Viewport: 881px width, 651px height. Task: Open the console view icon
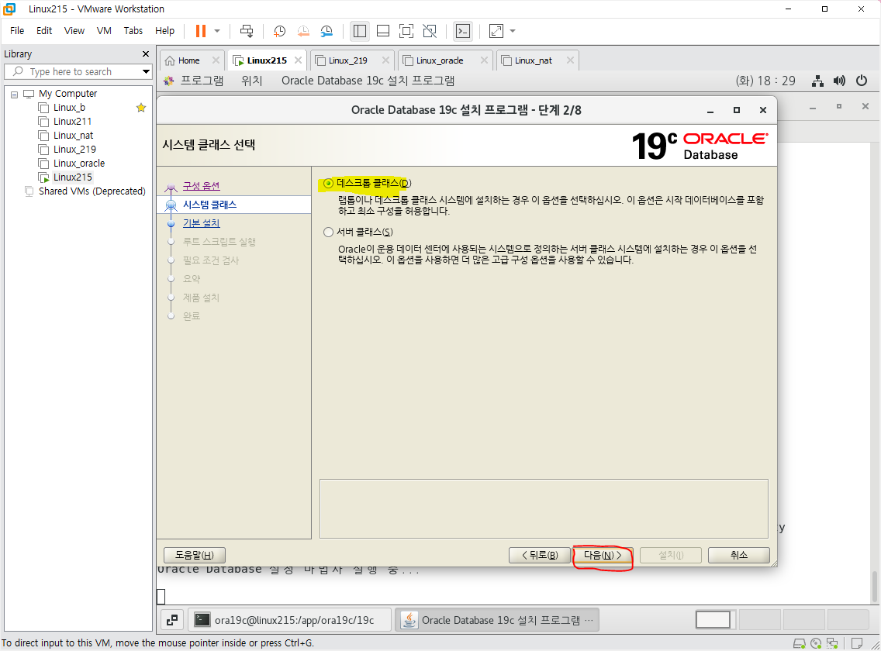point(463,31)
